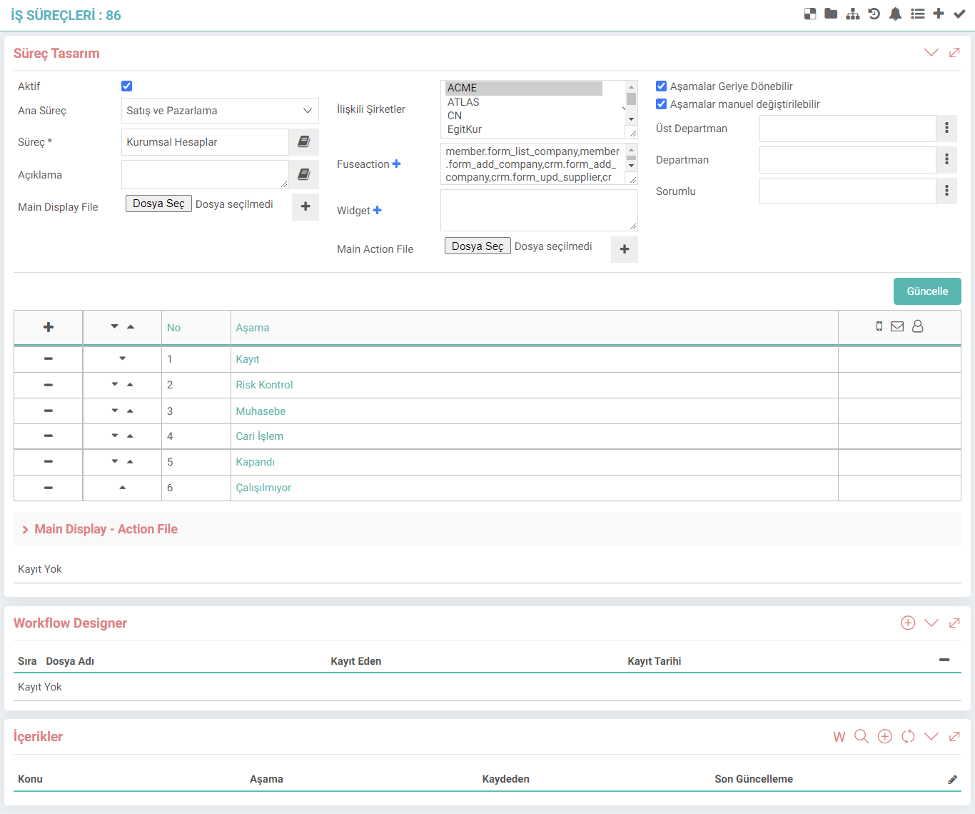This screenshot has width=975, height=814.
Task: Click the user icon in table header
Action: [918, 326]
